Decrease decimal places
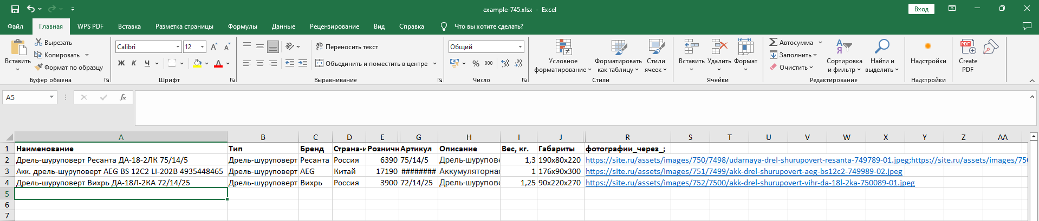Screen dimensions: 1039x221 pos(518,63)
